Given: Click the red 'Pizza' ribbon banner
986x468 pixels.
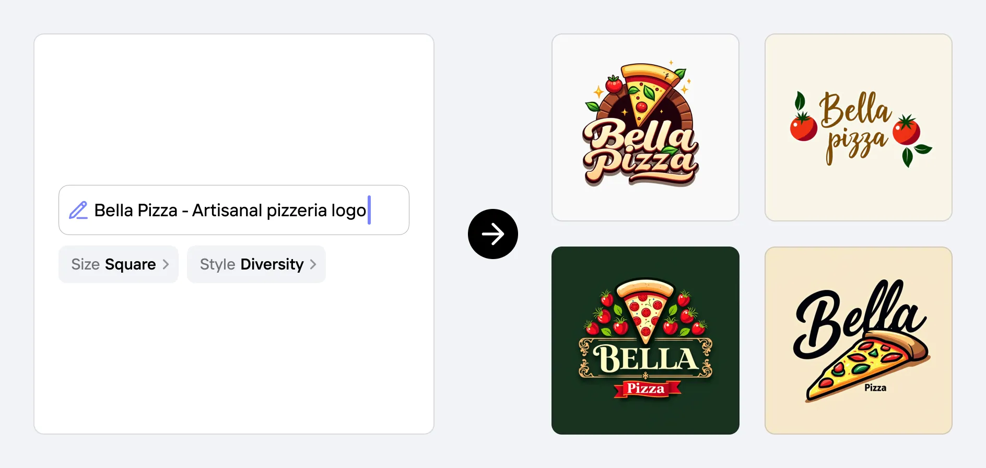Looking at the screenshot, I should (646, 389).
